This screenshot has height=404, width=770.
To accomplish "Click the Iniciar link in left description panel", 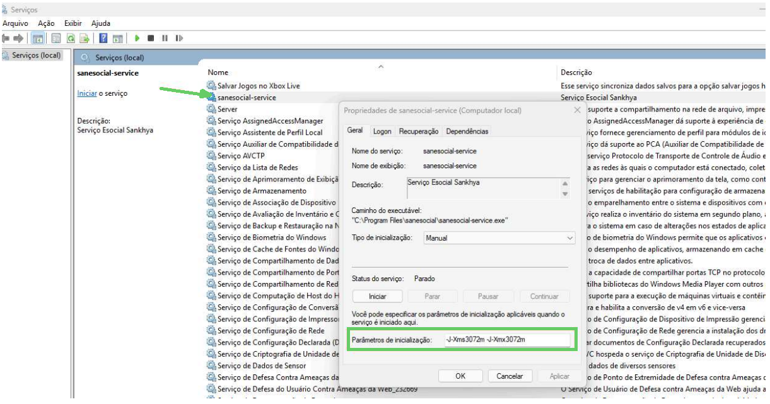I will pyautogui.click(x=86, y=93).
